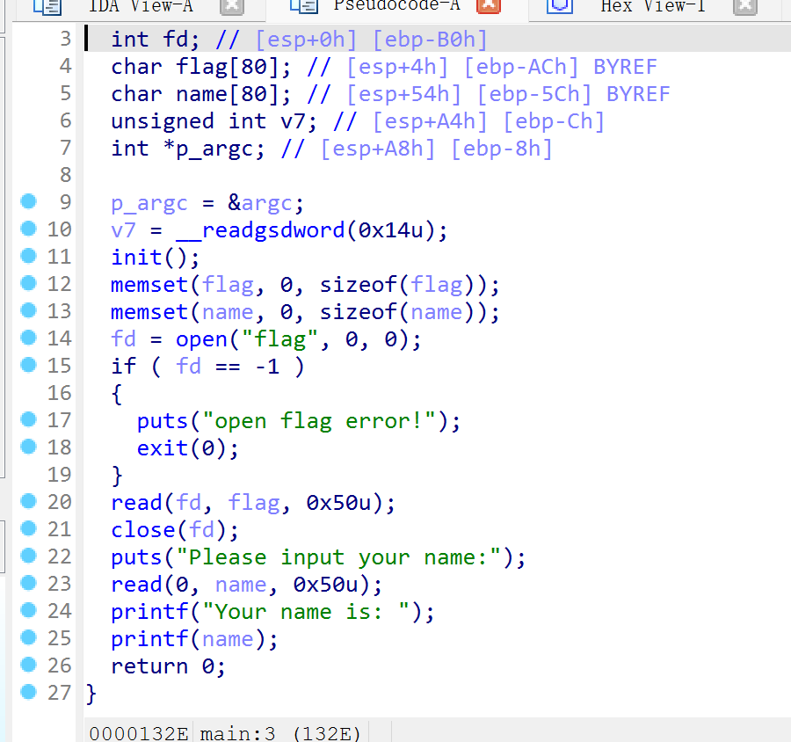The width and height of the screenshot is (791, 742).
Task: Close the Pseudocode-A tab
Action: click(489, 7)
